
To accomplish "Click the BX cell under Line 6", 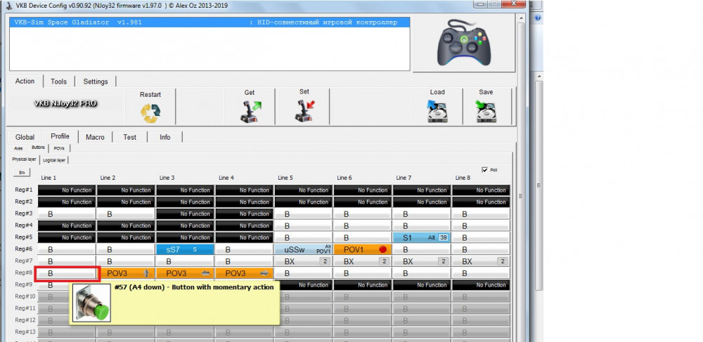I will pos(363,261).
